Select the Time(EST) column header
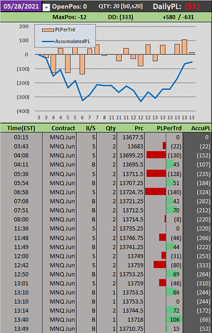The width and height of the screenshot is (212, 333). click(x=21, y=128)
